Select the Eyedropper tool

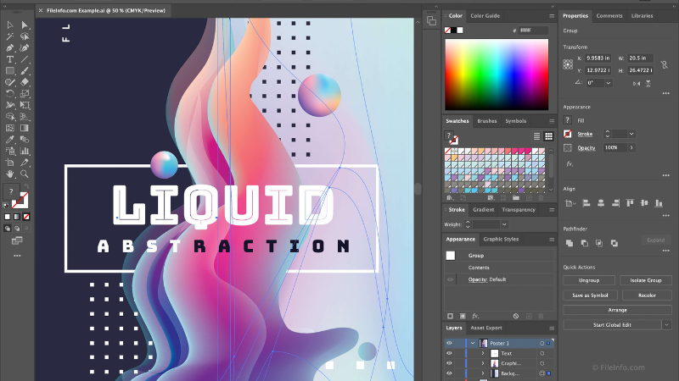10,139
